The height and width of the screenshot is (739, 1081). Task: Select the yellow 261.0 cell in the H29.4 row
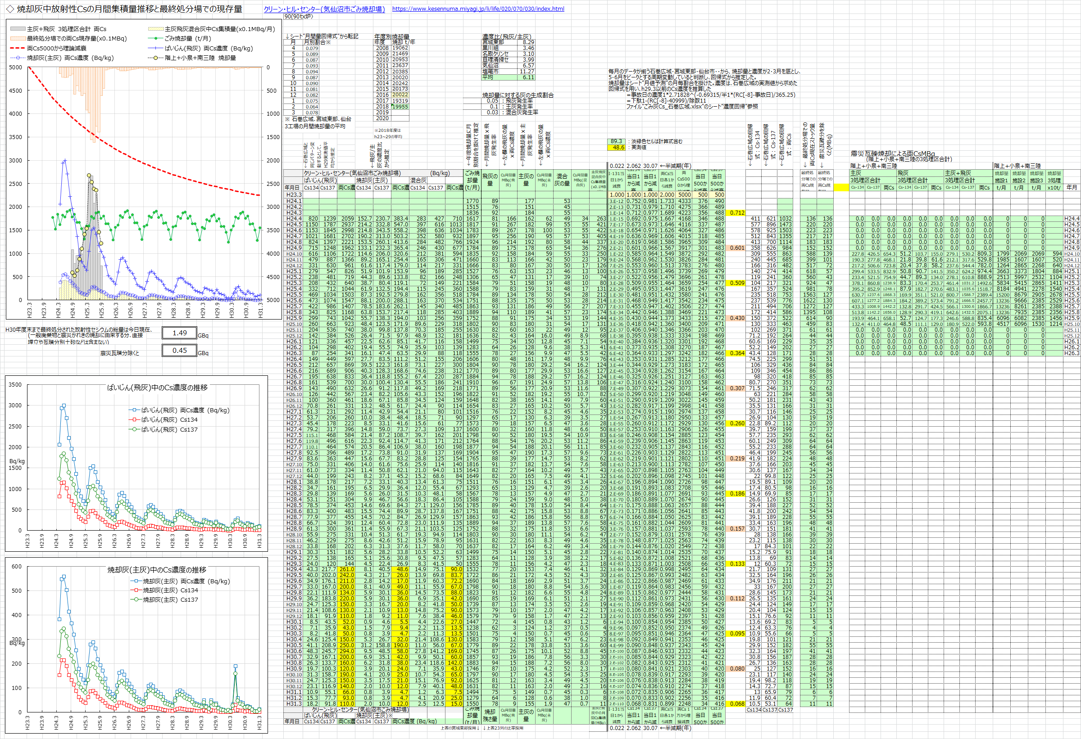coord(346,569)
